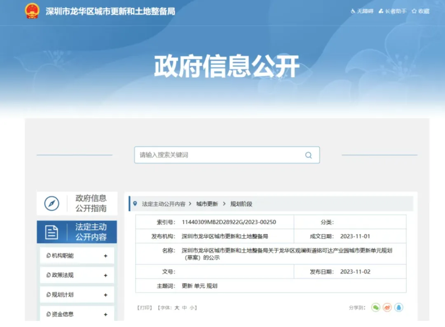Click the location pin breadcrumb icon
Screen dimensions: 445x327
[x=135, y=203]
